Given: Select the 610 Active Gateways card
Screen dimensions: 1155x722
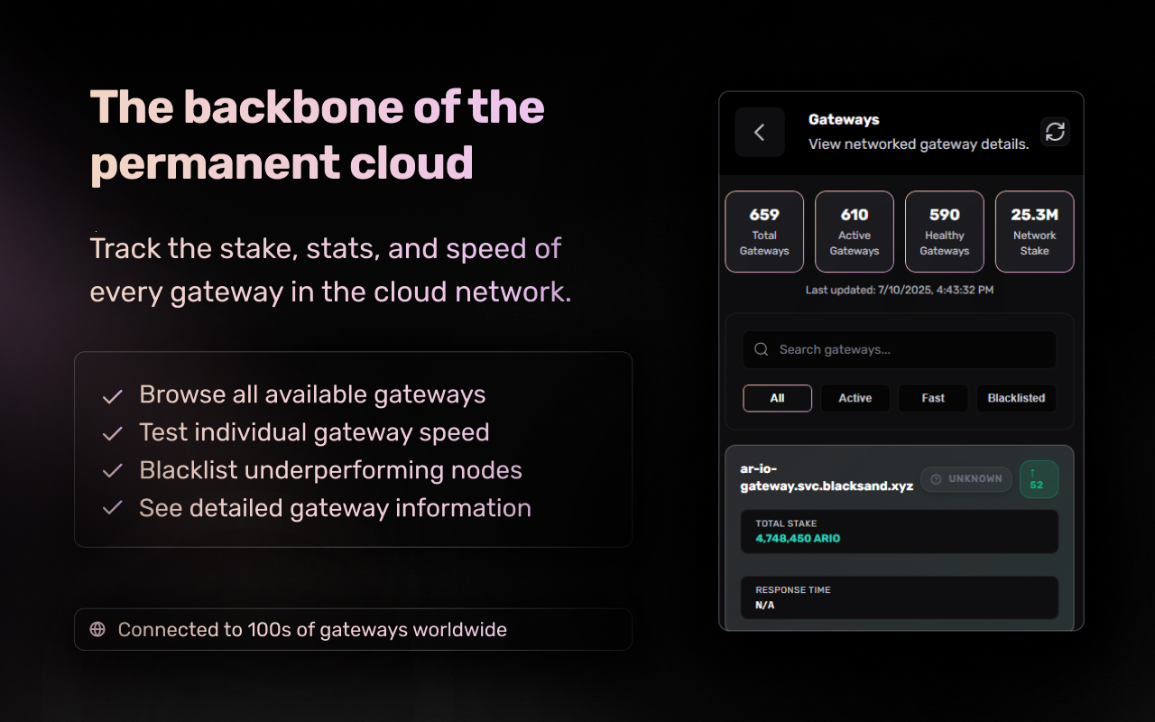Looking at the screenshot, I should [855, 232].
